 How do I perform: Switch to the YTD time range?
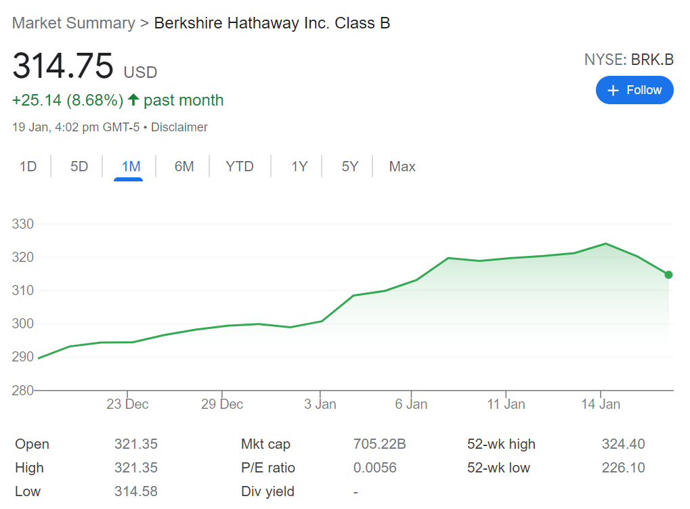click(240, 167)
